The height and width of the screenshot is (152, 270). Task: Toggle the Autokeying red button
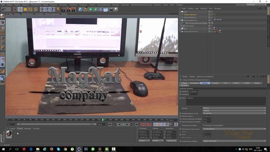146,124
